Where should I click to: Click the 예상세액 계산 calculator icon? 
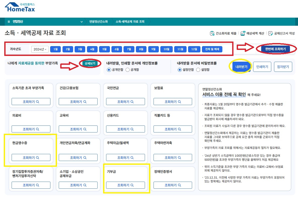pyautogui.click(x=243, y=33)
